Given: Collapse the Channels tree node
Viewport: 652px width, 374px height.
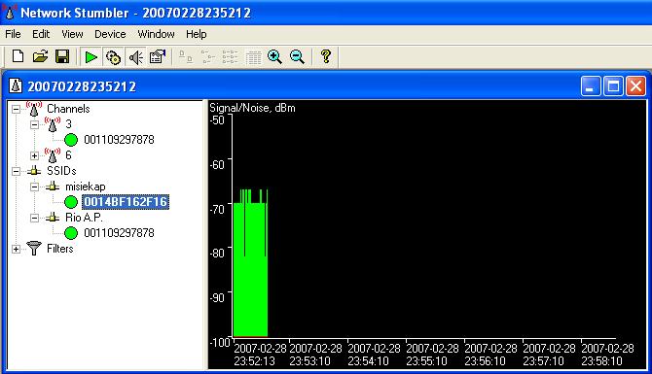Looking at the screenshot, I should (x=16, y=109).
